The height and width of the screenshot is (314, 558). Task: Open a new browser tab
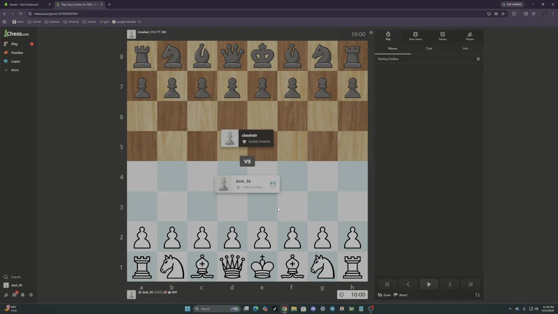(109, 4)
